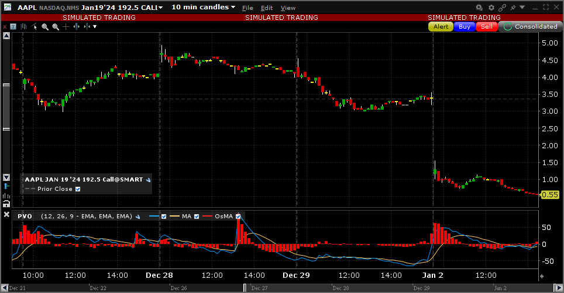
Task: Click the timeline scroll right arrow
Action: [559, 288]
